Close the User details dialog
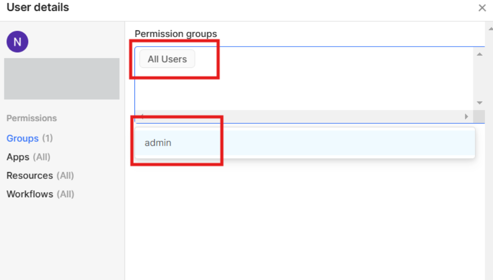This screenshot has width=493, height=280. (x=482, y=8)
